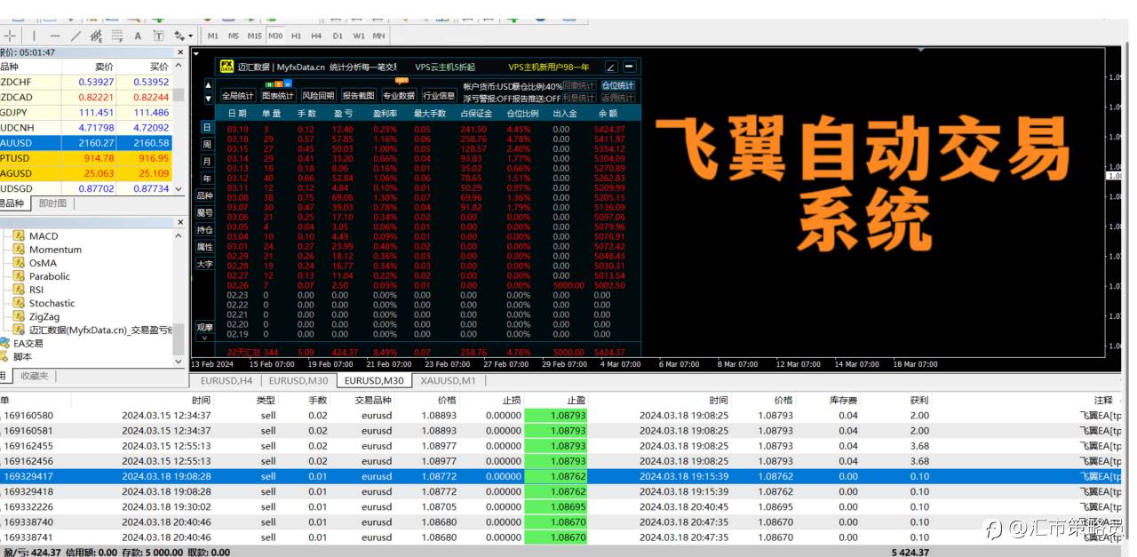
Task: Close the Navigator panel
Action: (181, 222)
